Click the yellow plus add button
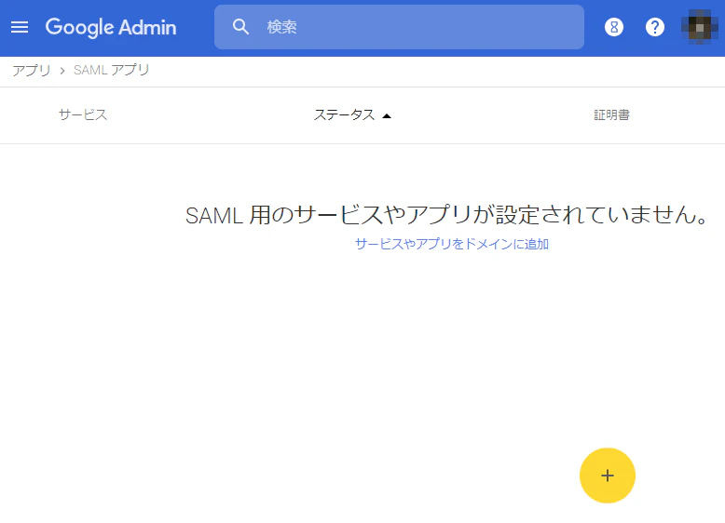Viewport: 725px width, 523px height. click(607, 476)
